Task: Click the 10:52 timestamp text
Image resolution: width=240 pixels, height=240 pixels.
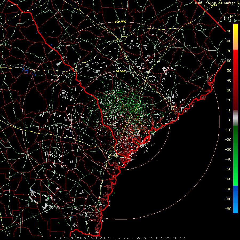Action: [x=179, y=238]
